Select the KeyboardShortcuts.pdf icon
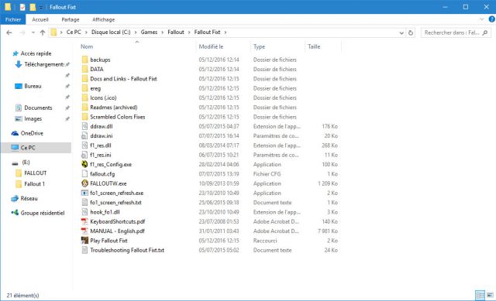This screenshot has width=496, height=301. (x=84, y=221)
